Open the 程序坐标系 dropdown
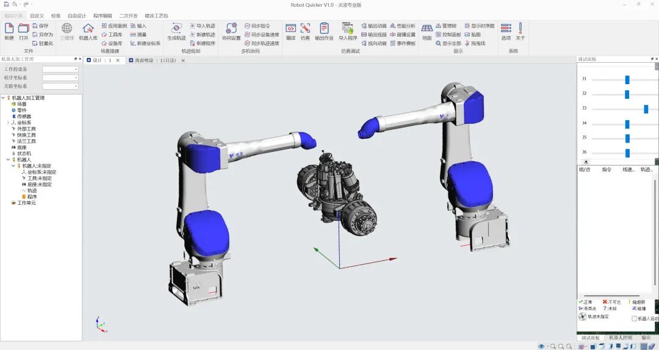The image size is (659, 350). (60, 77)
